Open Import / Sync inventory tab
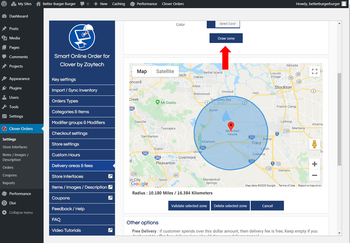Image resolution: width=350 pixels, height=243 pixels. [x=82, y=90]
